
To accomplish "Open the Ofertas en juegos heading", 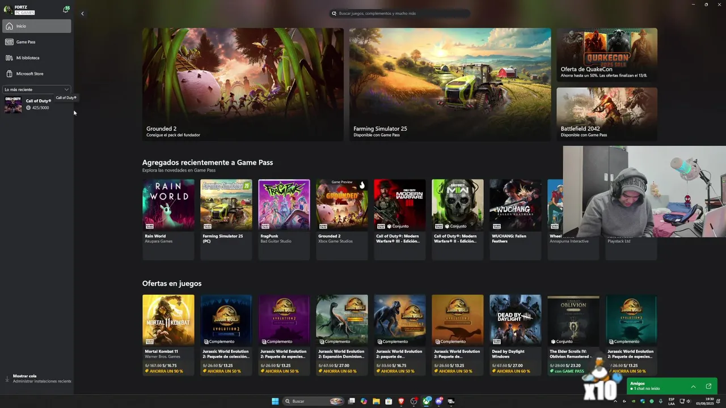I will click(172, 283).
